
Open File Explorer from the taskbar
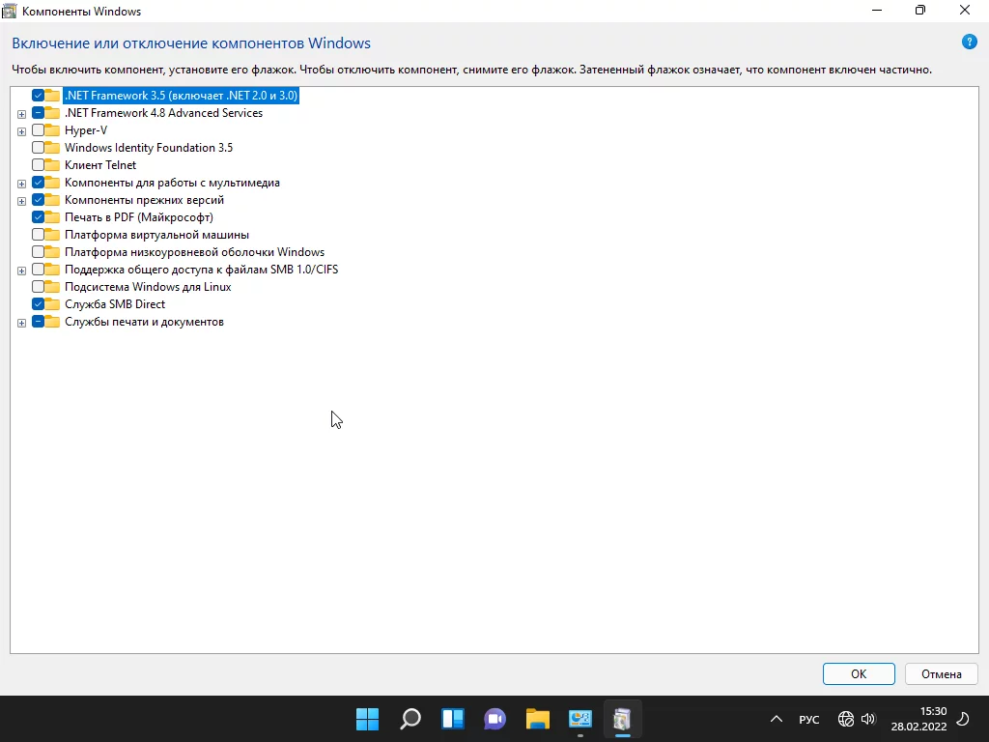click(x=538, y=719)
